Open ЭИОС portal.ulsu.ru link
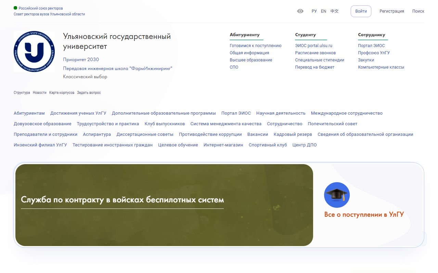The width and height of the screenshot is (438, 273). (314, 46)
